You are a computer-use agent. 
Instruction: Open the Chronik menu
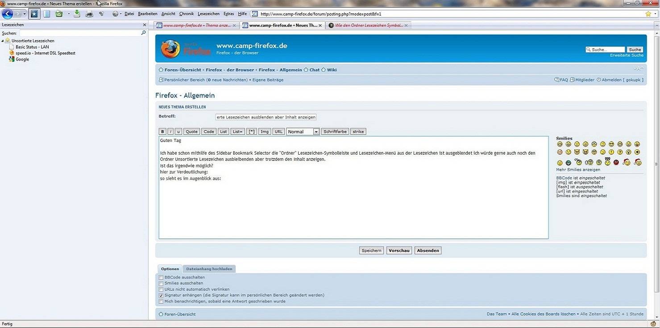[x=187, y=14]
